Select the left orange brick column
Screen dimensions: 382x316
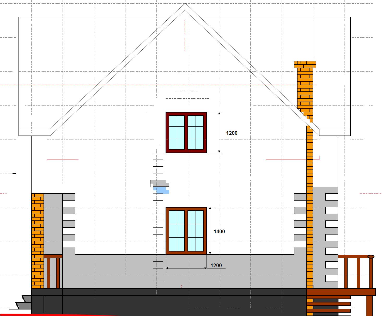click(38, 241)
